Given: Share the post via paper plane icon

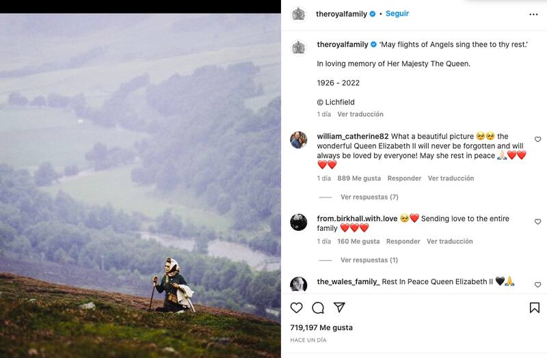Looking at the screenshot, I should coord(339,307).
